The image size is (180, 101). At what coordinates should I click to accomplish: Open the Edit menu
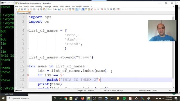(21, 7)
